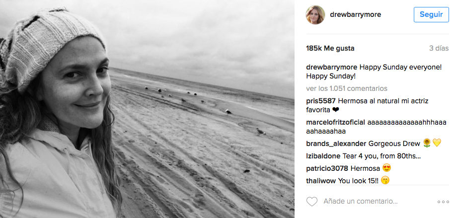Click the Seguir follow button
This screenshot has height=218, width=457.
[431, 14]
